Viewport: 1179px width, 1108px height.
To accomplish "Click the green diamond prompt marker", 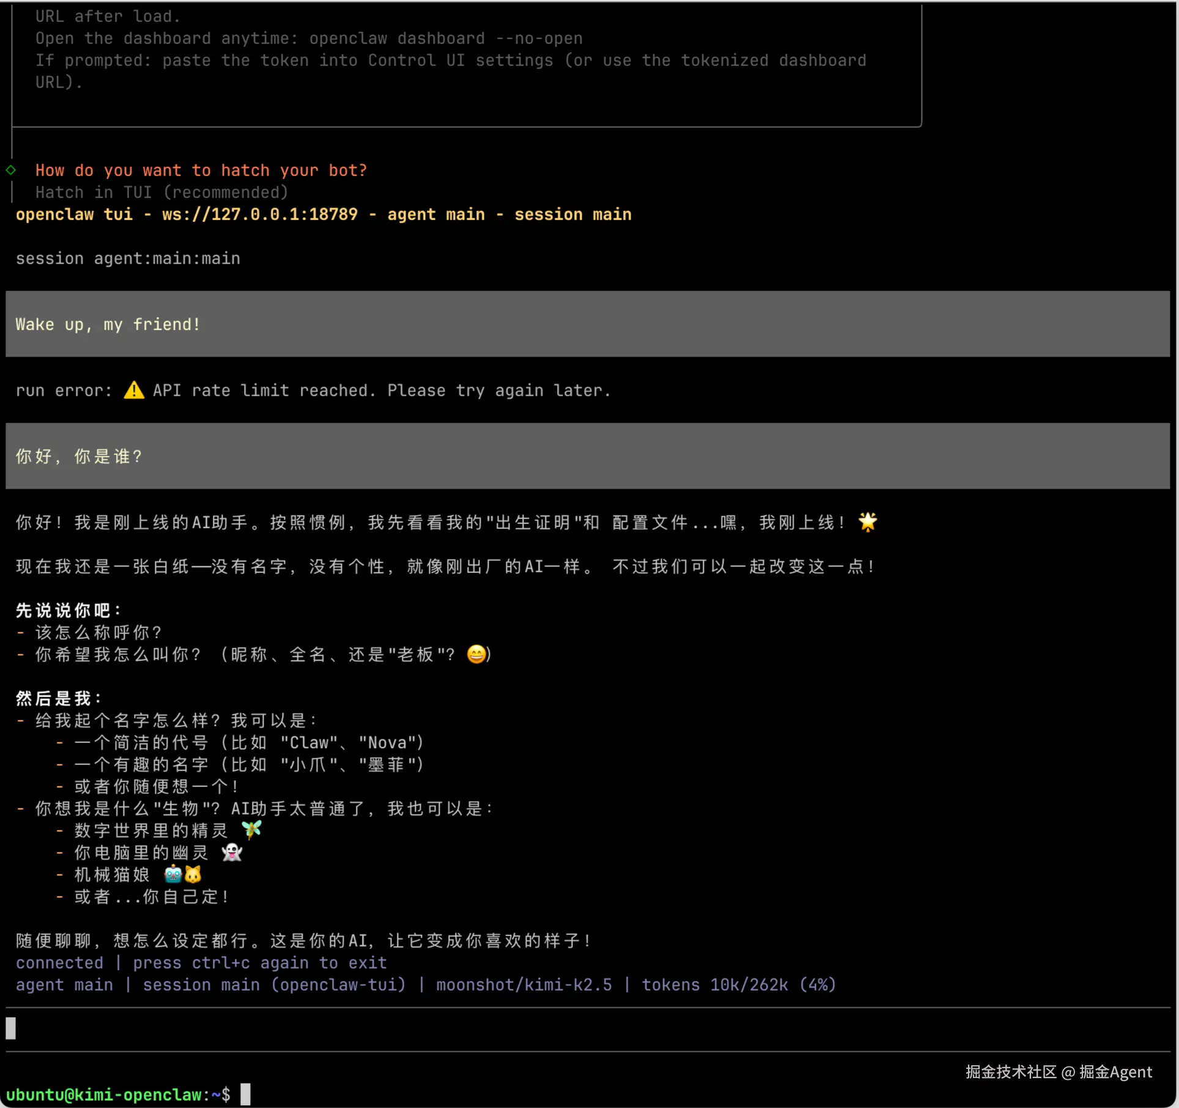I will tap(11, 170).
